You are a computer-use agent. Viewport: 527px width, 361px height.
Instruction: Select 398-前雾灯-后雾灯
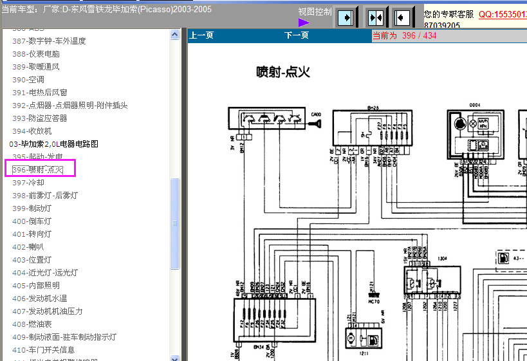pos(45,195)
